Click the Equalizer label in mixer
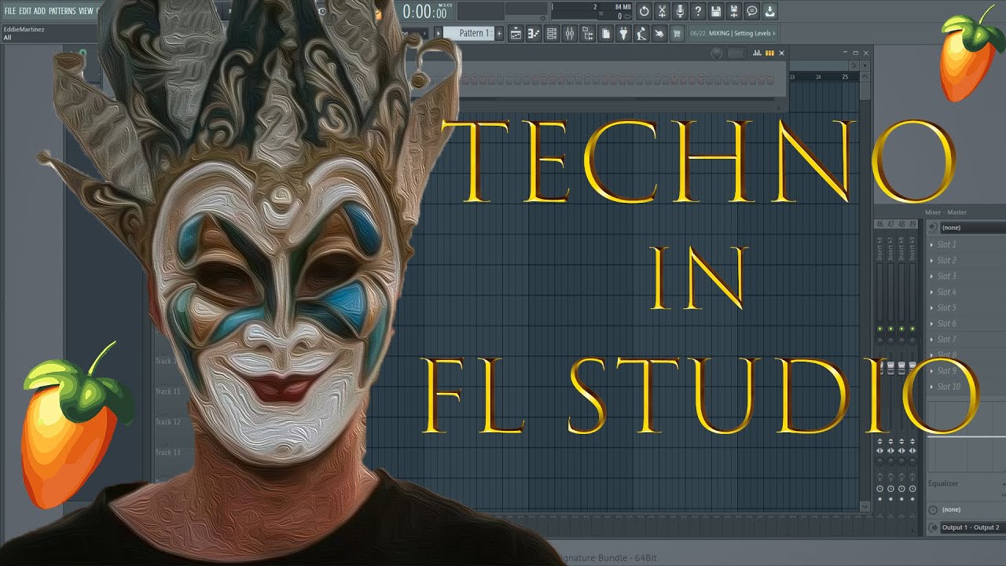This screenshot has width=1006, height=566. [943, 483]
